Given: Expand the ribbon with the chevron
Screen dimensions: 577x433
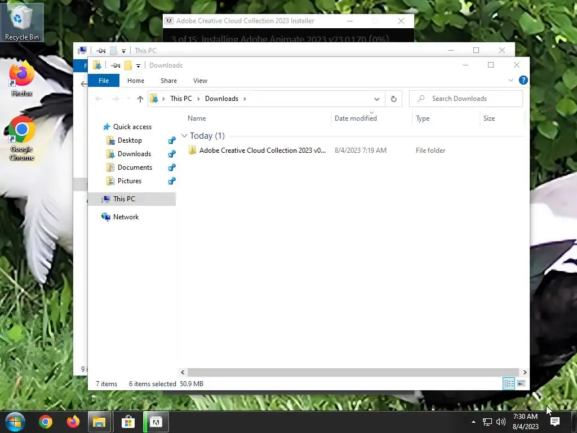Looking at the screenshot, I should 511,80.
